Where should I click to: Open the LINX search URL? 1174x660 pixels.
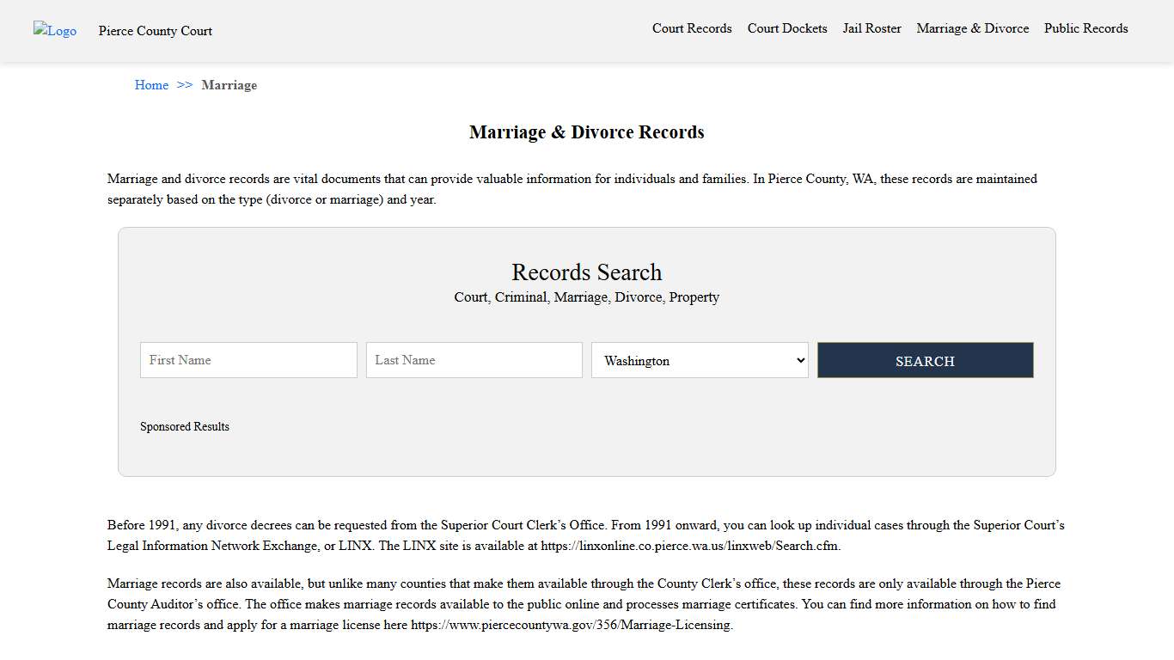[x=688, y=546]
